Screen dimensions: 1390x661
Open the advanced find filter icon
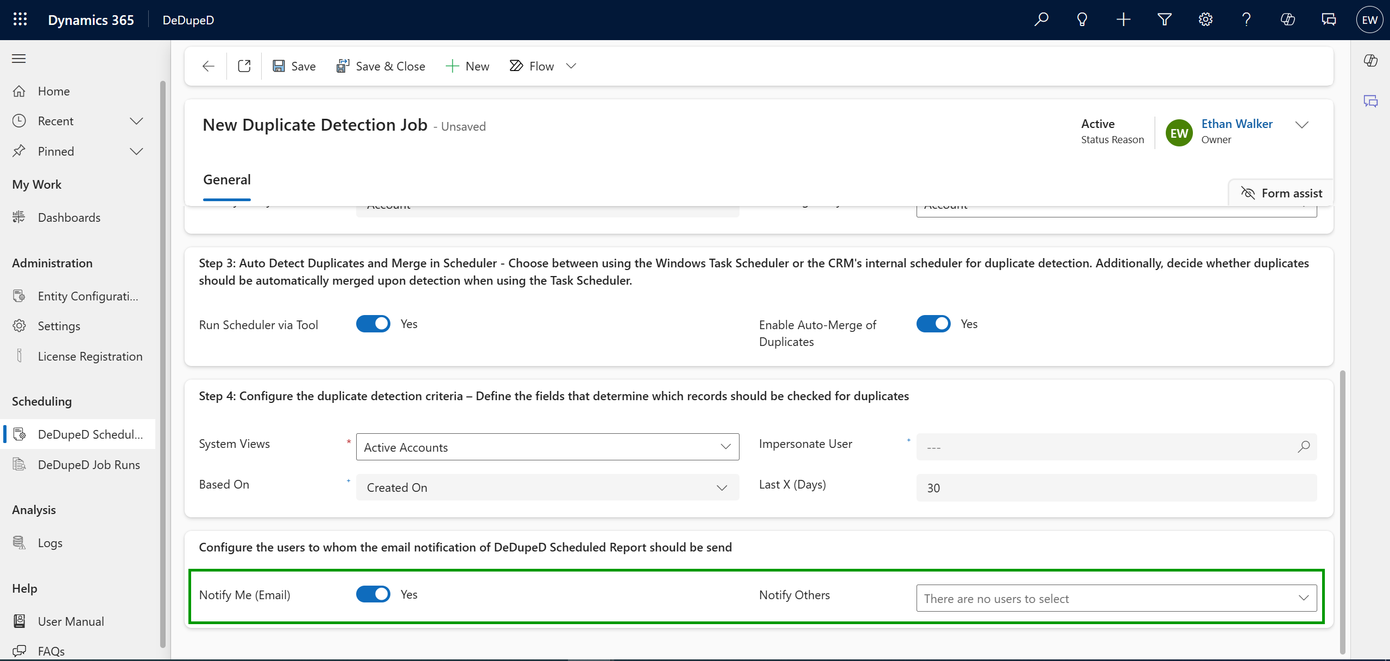tap(1164, 20)
